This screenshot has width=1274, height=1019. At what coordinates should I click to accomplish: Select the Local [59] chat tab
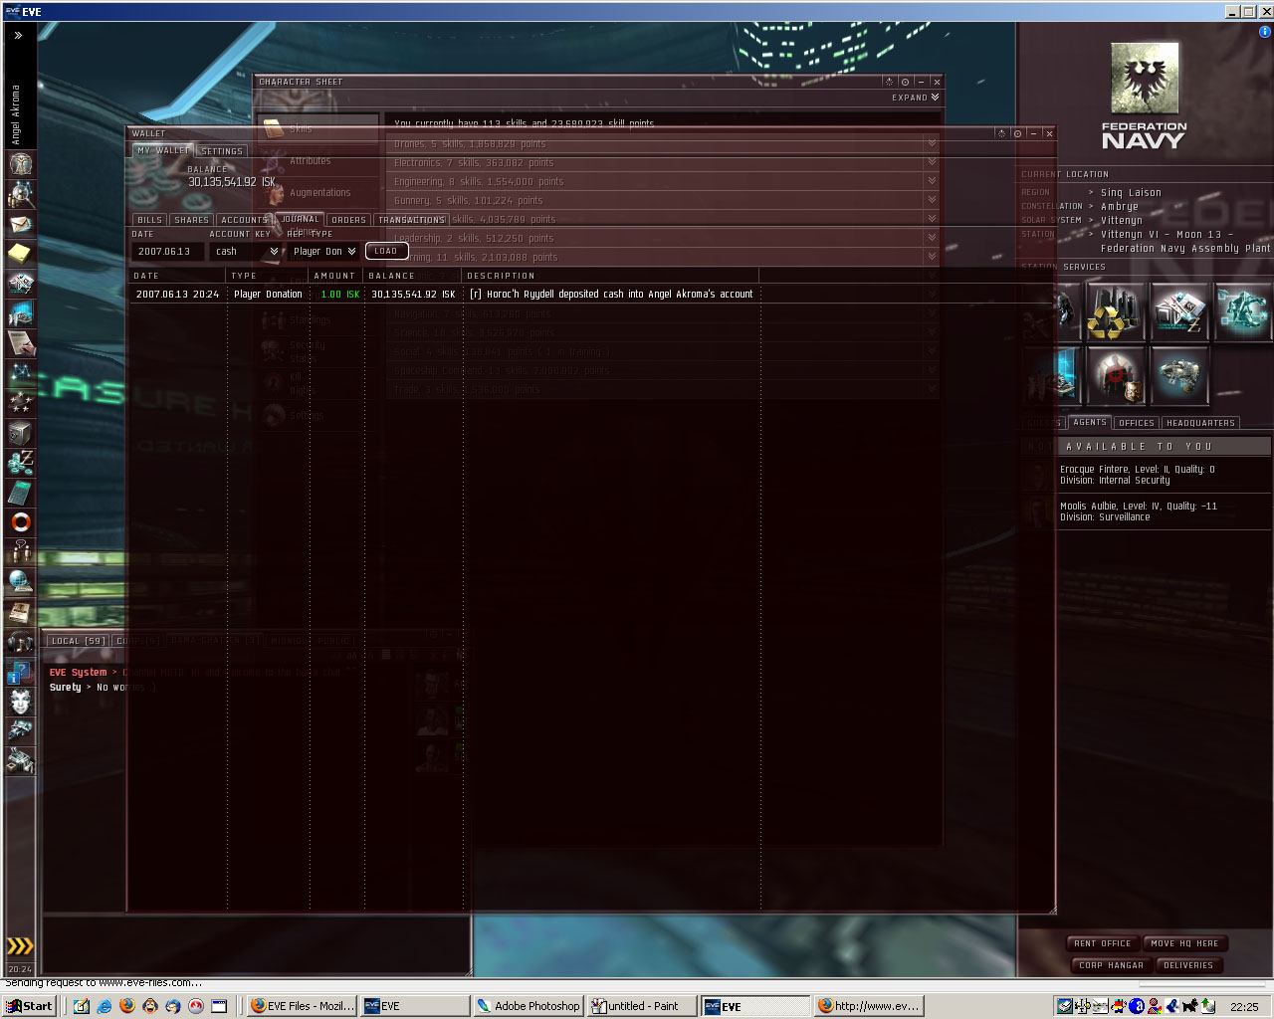pyautogui.click(x=78, y=641)
